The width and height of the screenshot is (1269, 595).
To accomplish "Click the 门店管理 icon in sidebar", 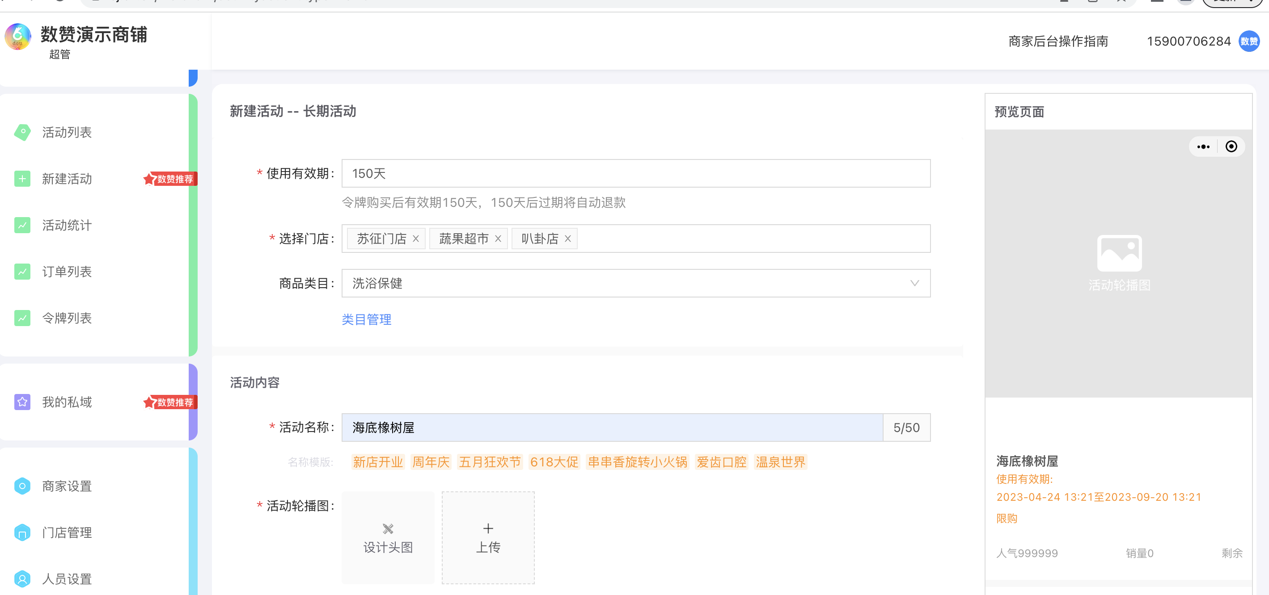I will coord(22,532).
